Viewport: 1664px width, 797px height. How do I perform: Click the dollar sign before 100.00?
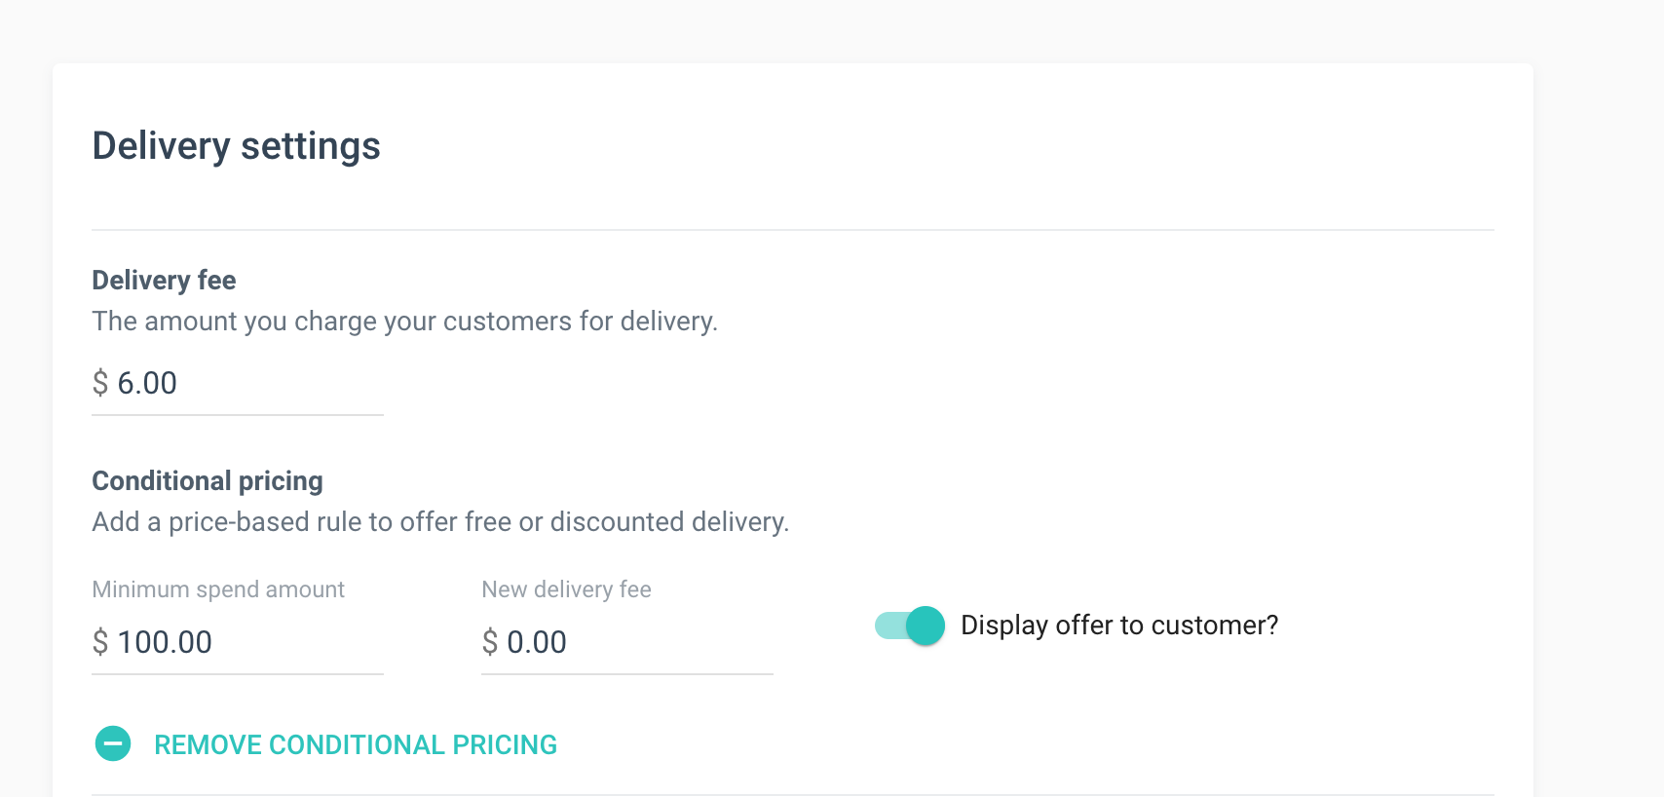100,642
